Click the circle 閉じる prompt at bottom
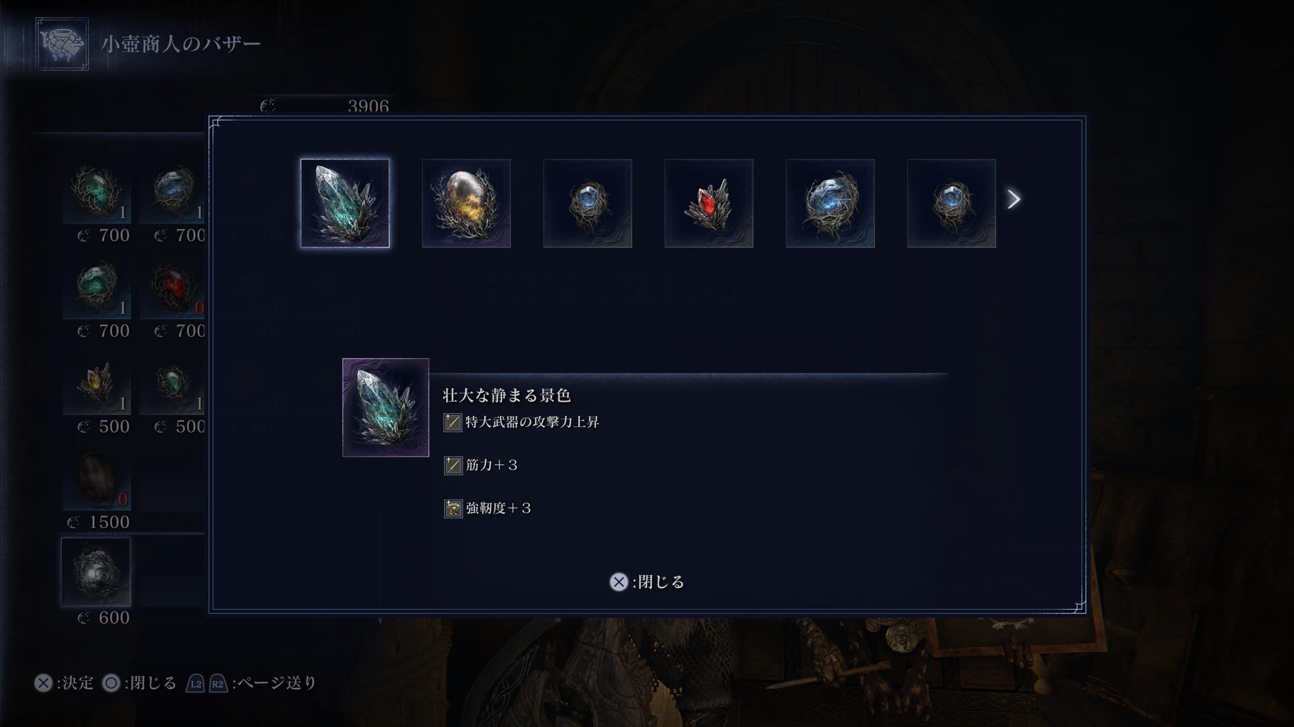1294x727 pixels. (x=138, y=683)
